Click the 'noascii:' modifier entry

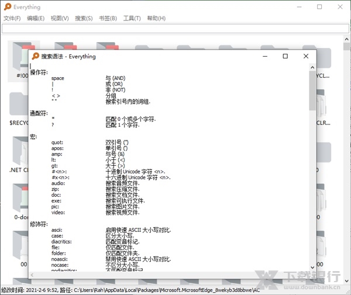click(x=60, y=259)
